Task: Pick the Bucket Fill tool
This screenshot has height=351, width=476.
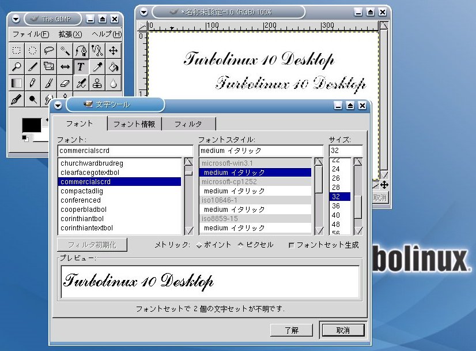Action: pos(113,66)
